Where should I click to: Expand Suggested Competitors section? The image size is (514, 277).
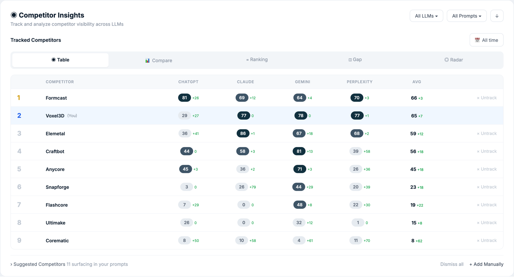69,264
